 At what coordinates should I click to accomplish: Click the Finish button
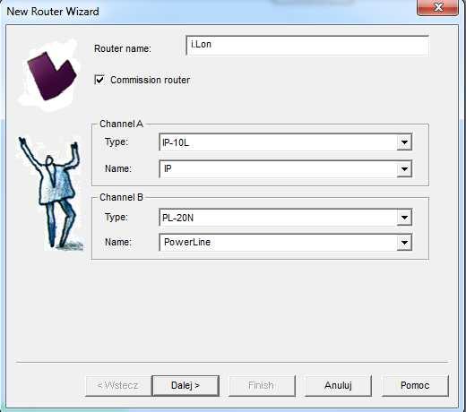pyautogui.click(x=262, y=385)
